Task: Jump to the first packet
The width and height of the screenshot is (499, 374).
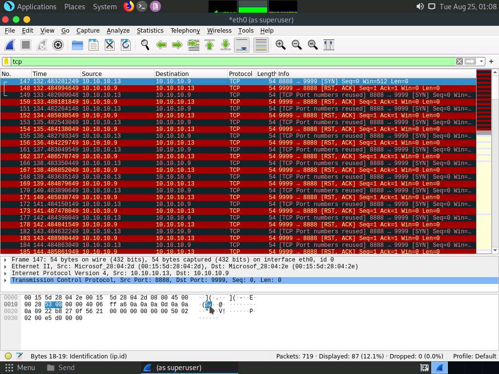Action: click(210, 45)
